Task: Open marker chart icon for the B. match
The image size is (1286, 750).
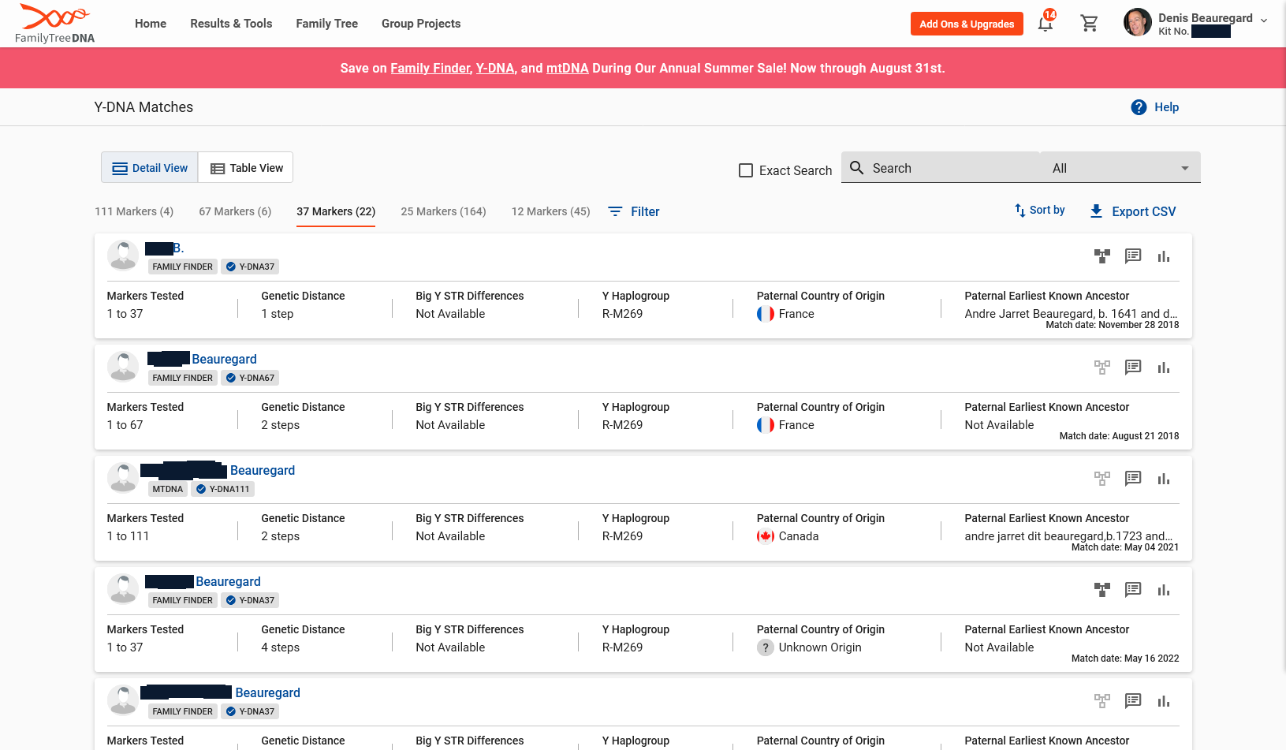Action: click(1164, 256)
